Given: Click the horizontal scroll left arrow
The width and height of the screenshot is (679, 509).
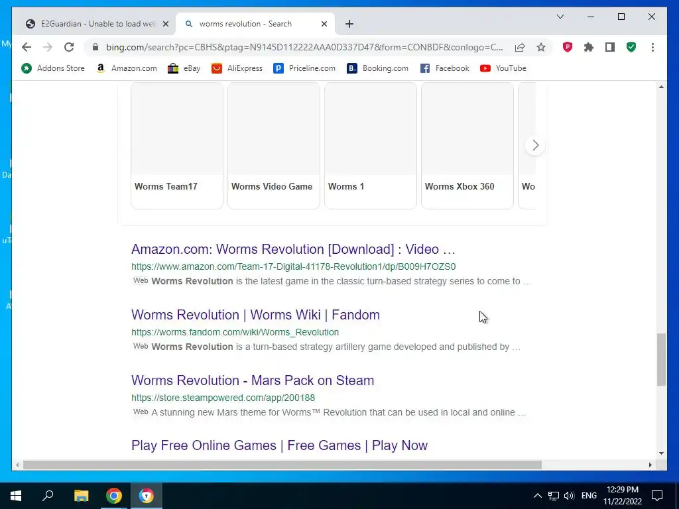Looking at the screenshot, I should click(17, 465).
